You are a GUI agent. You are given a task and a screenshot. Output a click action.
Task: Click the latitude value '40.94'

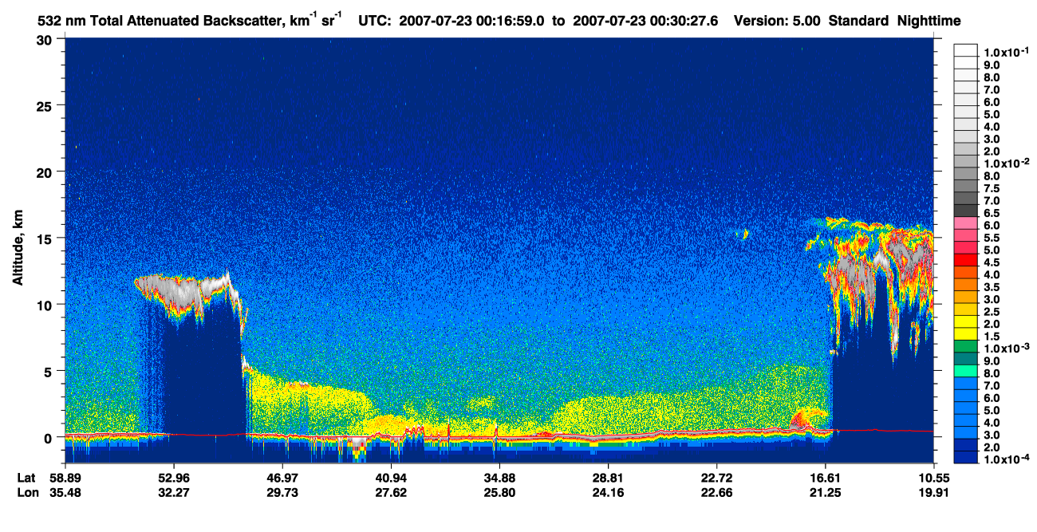pyautogui.click(x=391, y=478)
